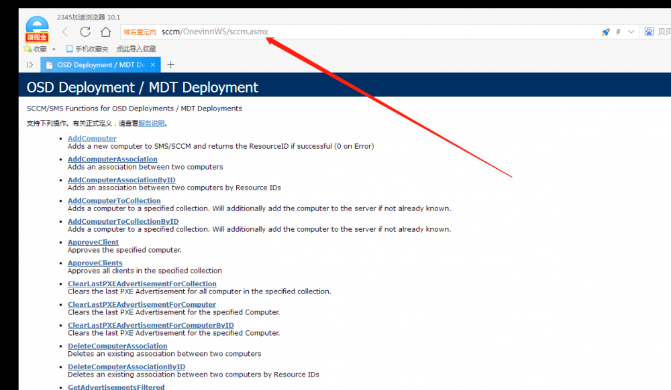Image resolution: width=671 pixels, height=390 pixels.
Task: Open the AddComputerToCollectionByID link
Action: (x=123, y=221)
